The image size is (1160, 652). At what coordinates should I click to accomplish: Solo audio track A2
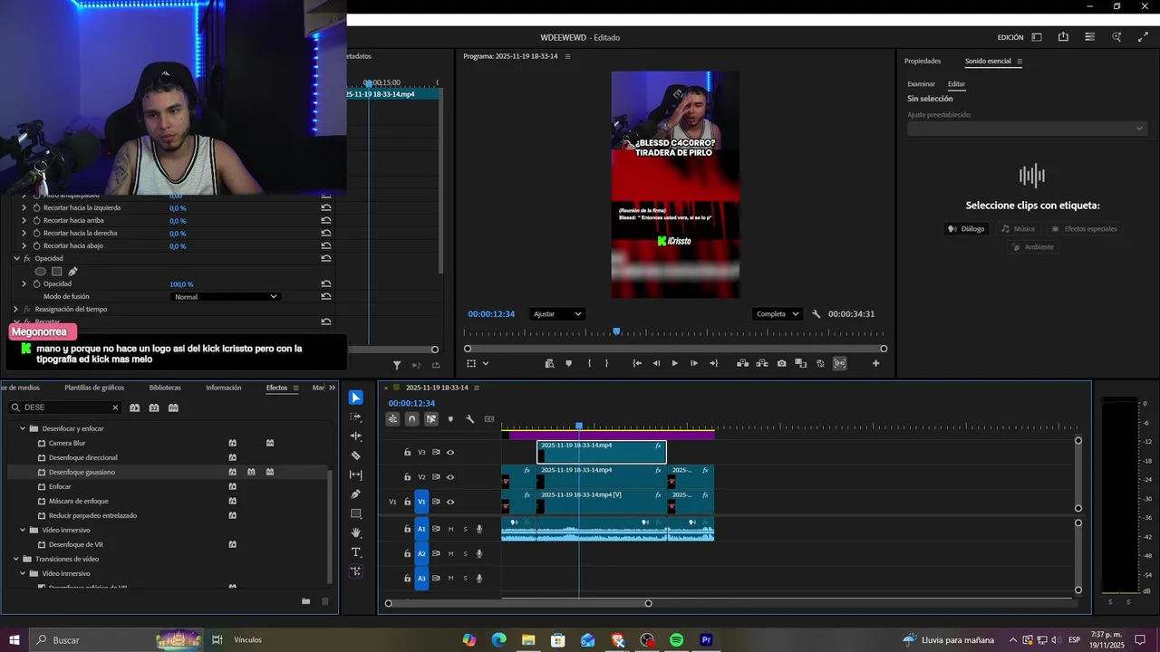[x=466, y=553]
